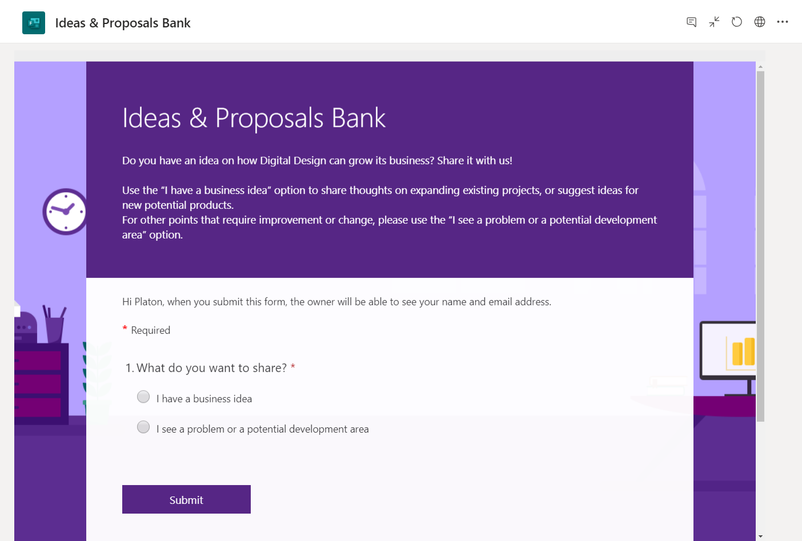Open the form in browser via globe icon
This screenshot has height=541, width=802.
click(760, 22)
